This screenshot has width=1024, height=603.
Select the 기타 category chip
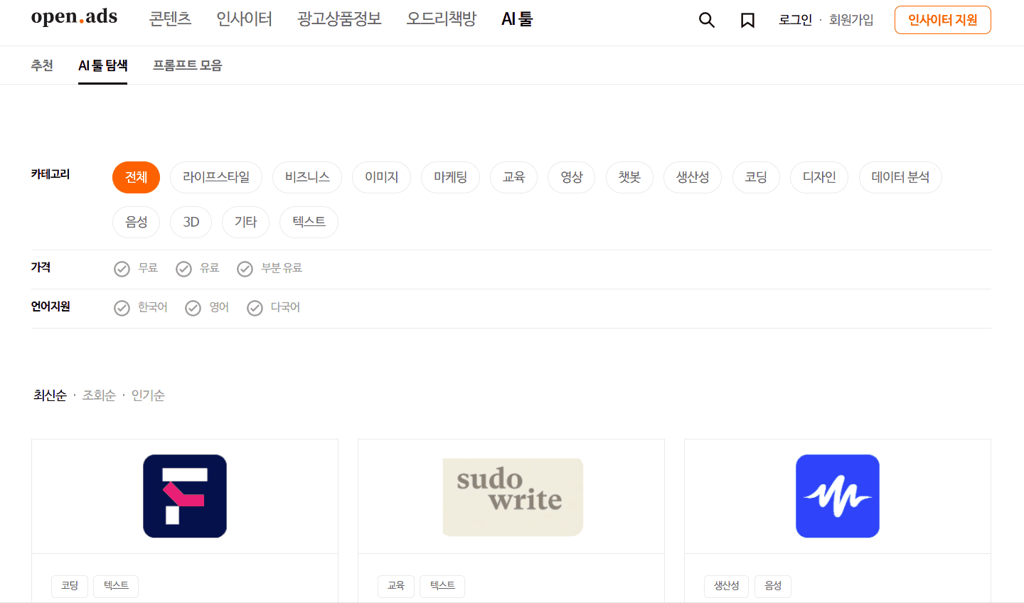[x=245, y=222]
